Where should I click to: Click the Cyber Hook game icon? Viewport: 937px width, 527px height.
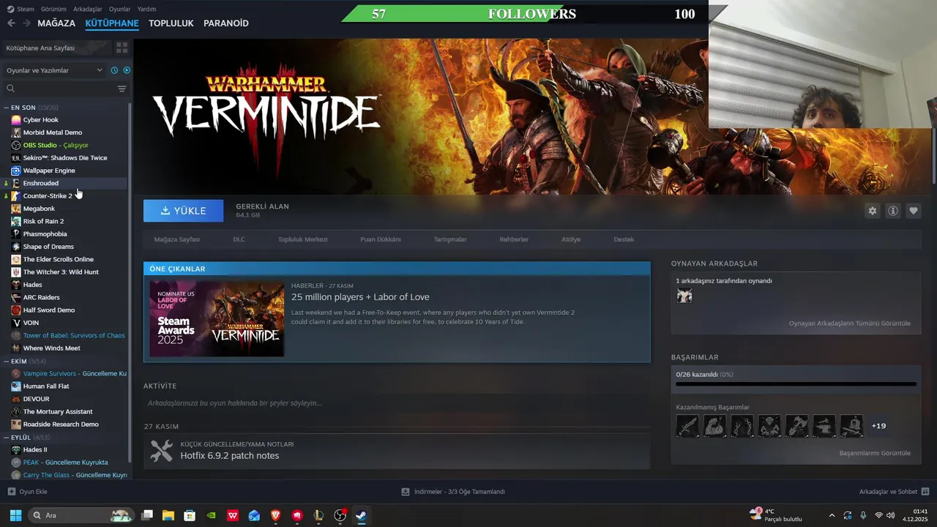[x=16, y=120]
